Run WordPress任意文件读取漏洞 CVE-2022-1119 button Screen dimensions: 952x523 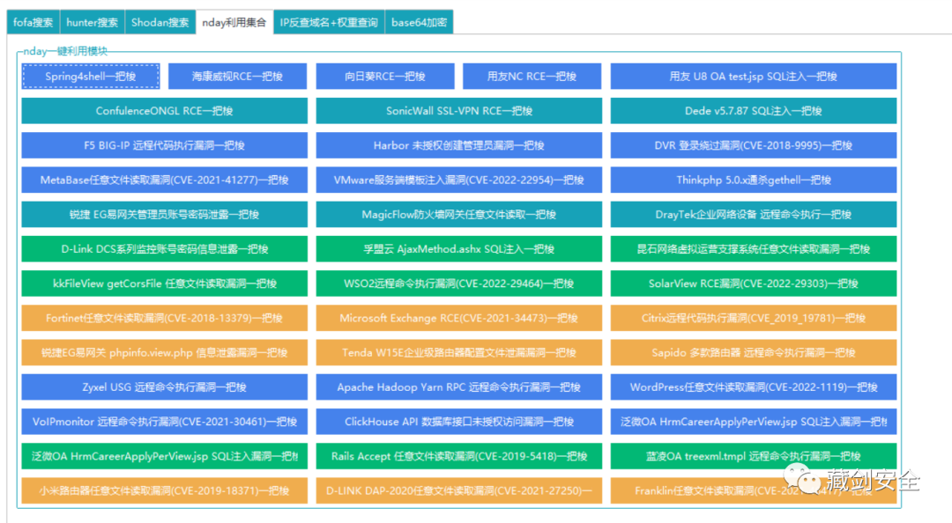[x=754, y=387]
